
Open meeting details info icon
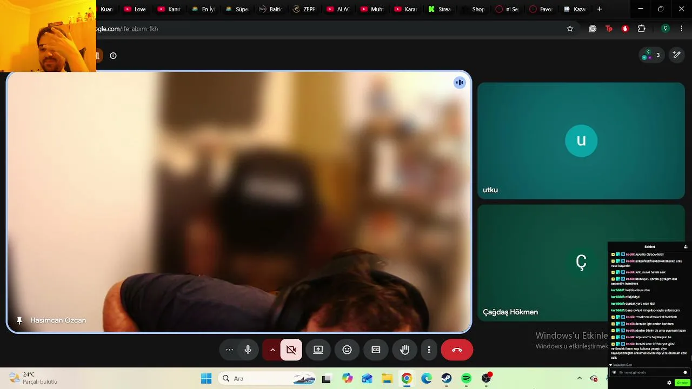click(x=113, y=56)
